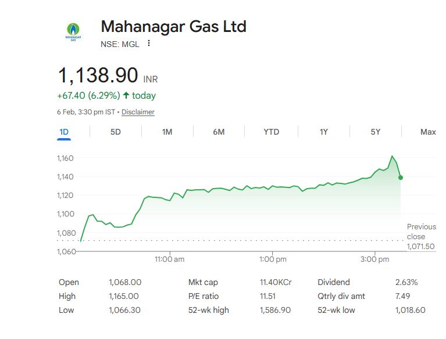Switch to the 5D chart tab
The image size is (446, 339).
click(115, 132)
